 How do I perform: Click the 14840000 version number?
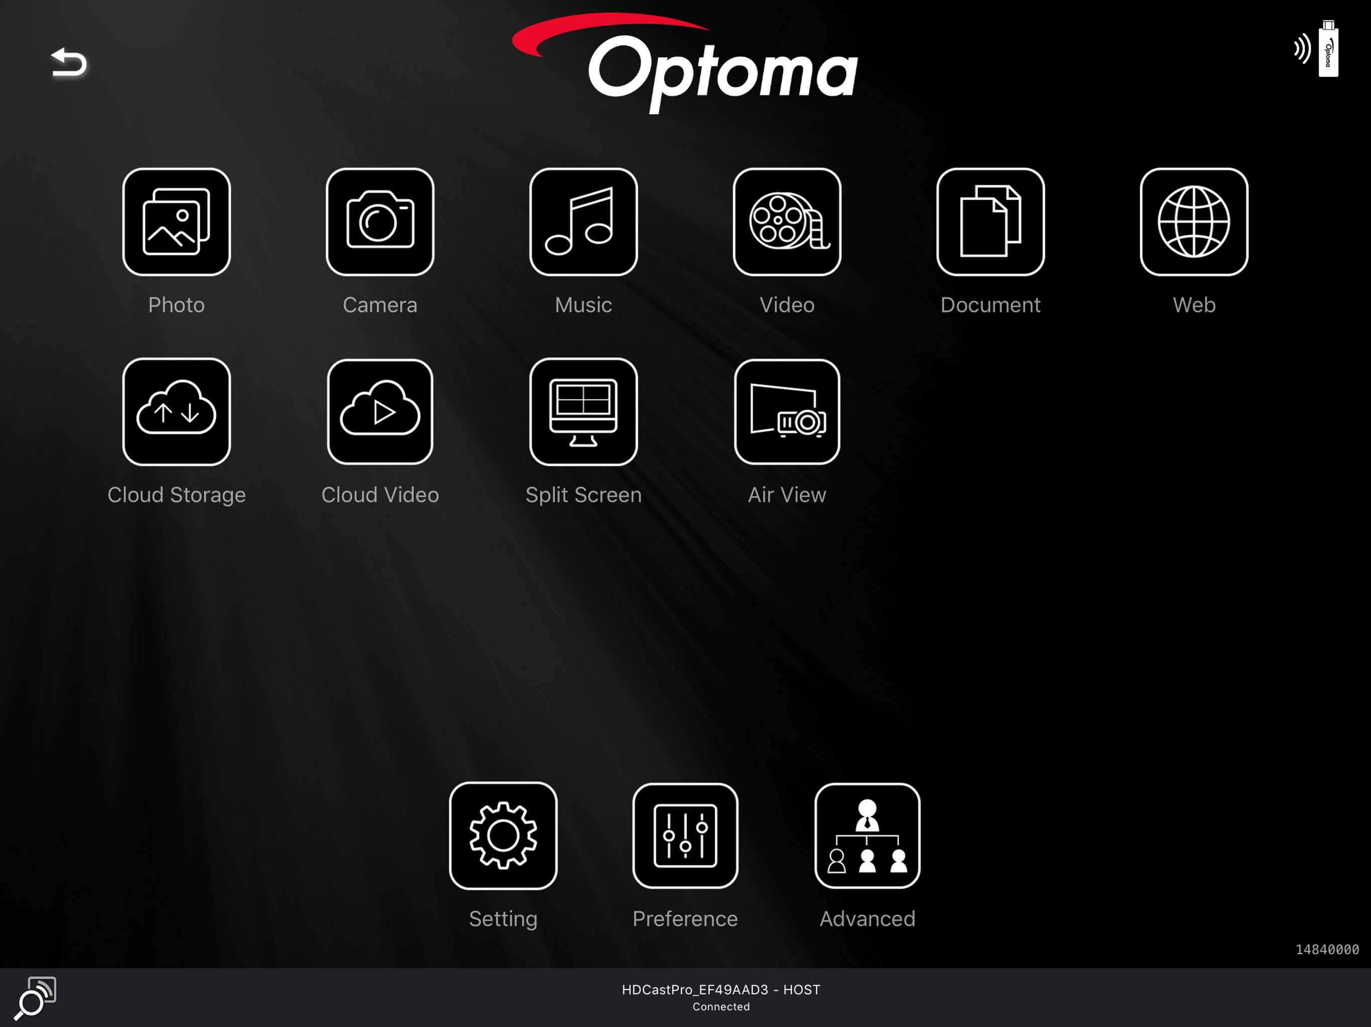point(1327,950)
